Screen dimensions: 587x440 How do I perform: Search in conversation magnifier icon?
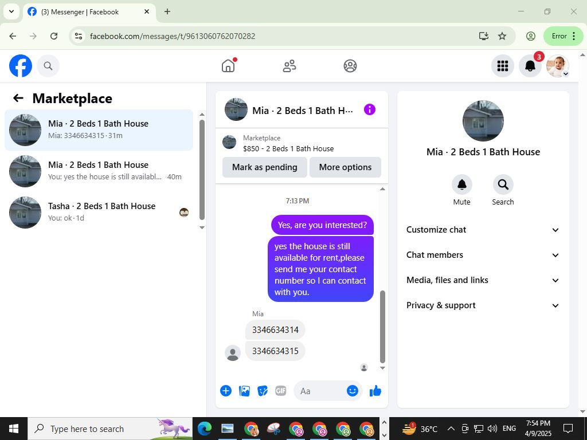coord(503,185)
